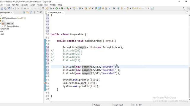Open the Help menu
The height and width of the screenshot is (106, 190).
pyautogui.click(x=60, y=5)
